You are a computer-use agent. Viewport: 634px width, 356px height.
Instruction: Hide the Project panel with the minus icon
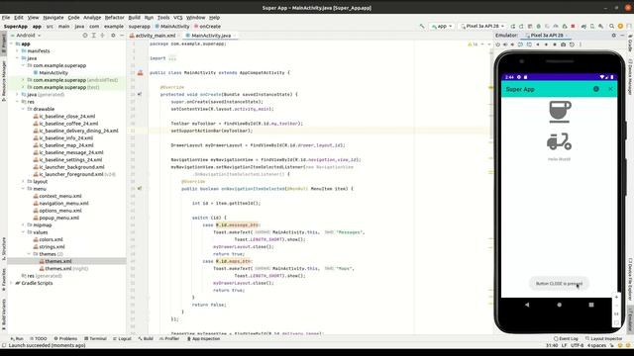(x=122, y=36)
